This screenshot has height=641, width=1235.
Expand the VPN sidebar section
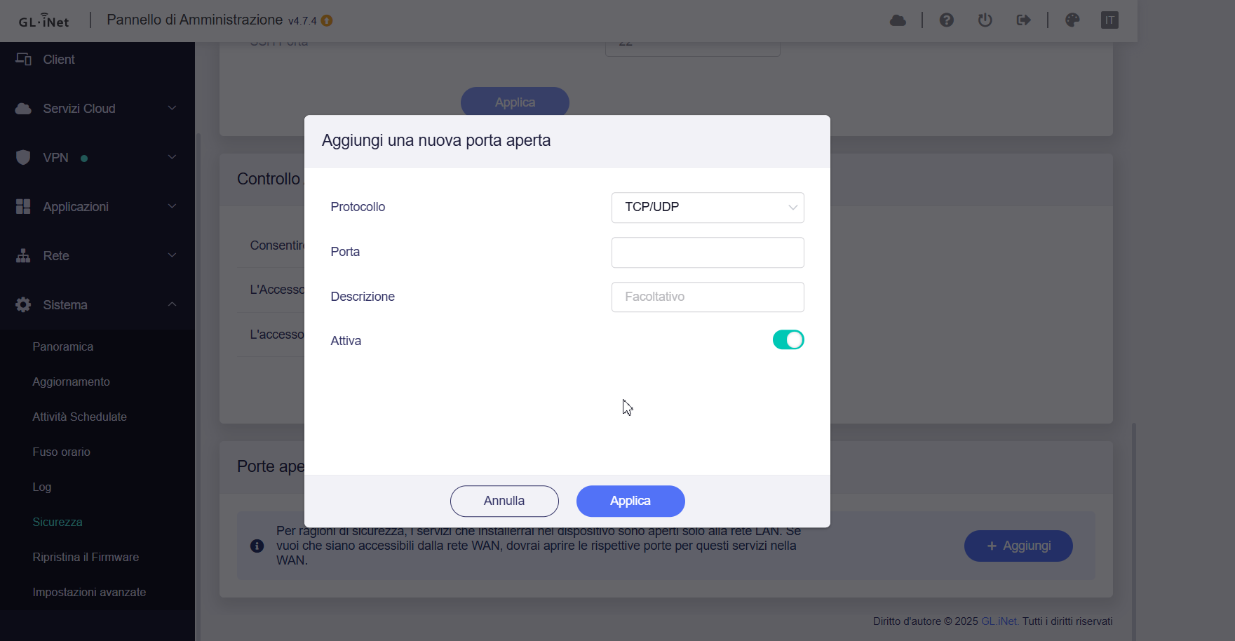pyautogui.click(x=97, y=158)
